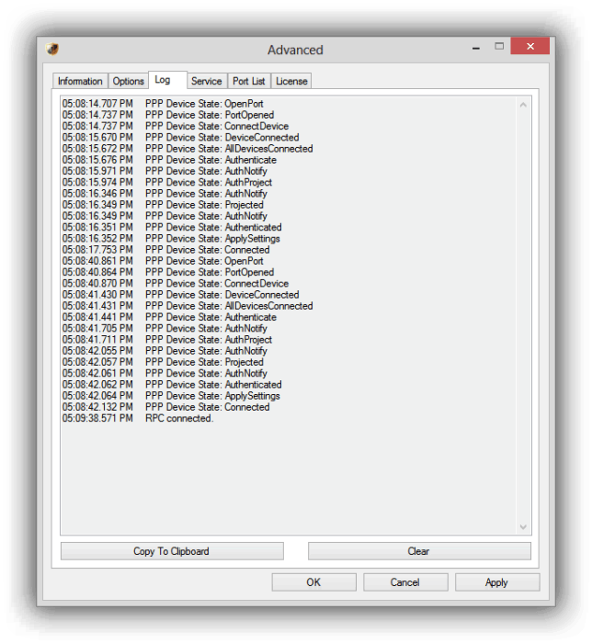
Task: Select the RPC connected log line
Action: click(138, 418)
